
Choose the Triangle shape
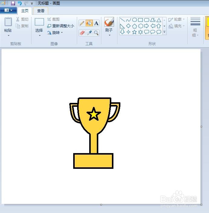click(158, 20)
